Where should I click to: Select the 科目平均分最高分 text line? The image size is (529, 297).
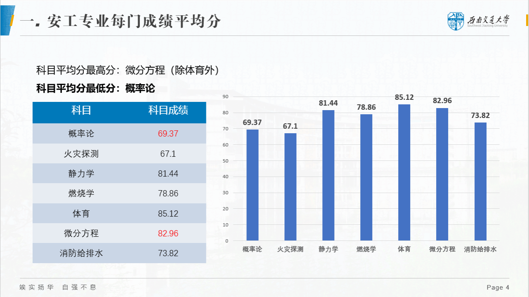point(128,71)
